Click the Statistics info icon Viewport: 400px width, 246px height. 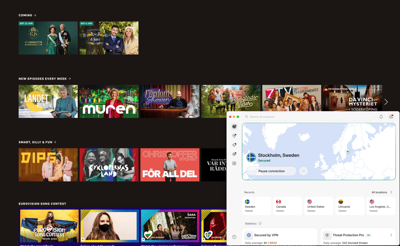point(260,224)
